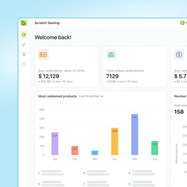The width and height of the screenshot is (187, 187).
Task: Click the + 5,100 vs prev. 60 days text
Action: (122, 81)
